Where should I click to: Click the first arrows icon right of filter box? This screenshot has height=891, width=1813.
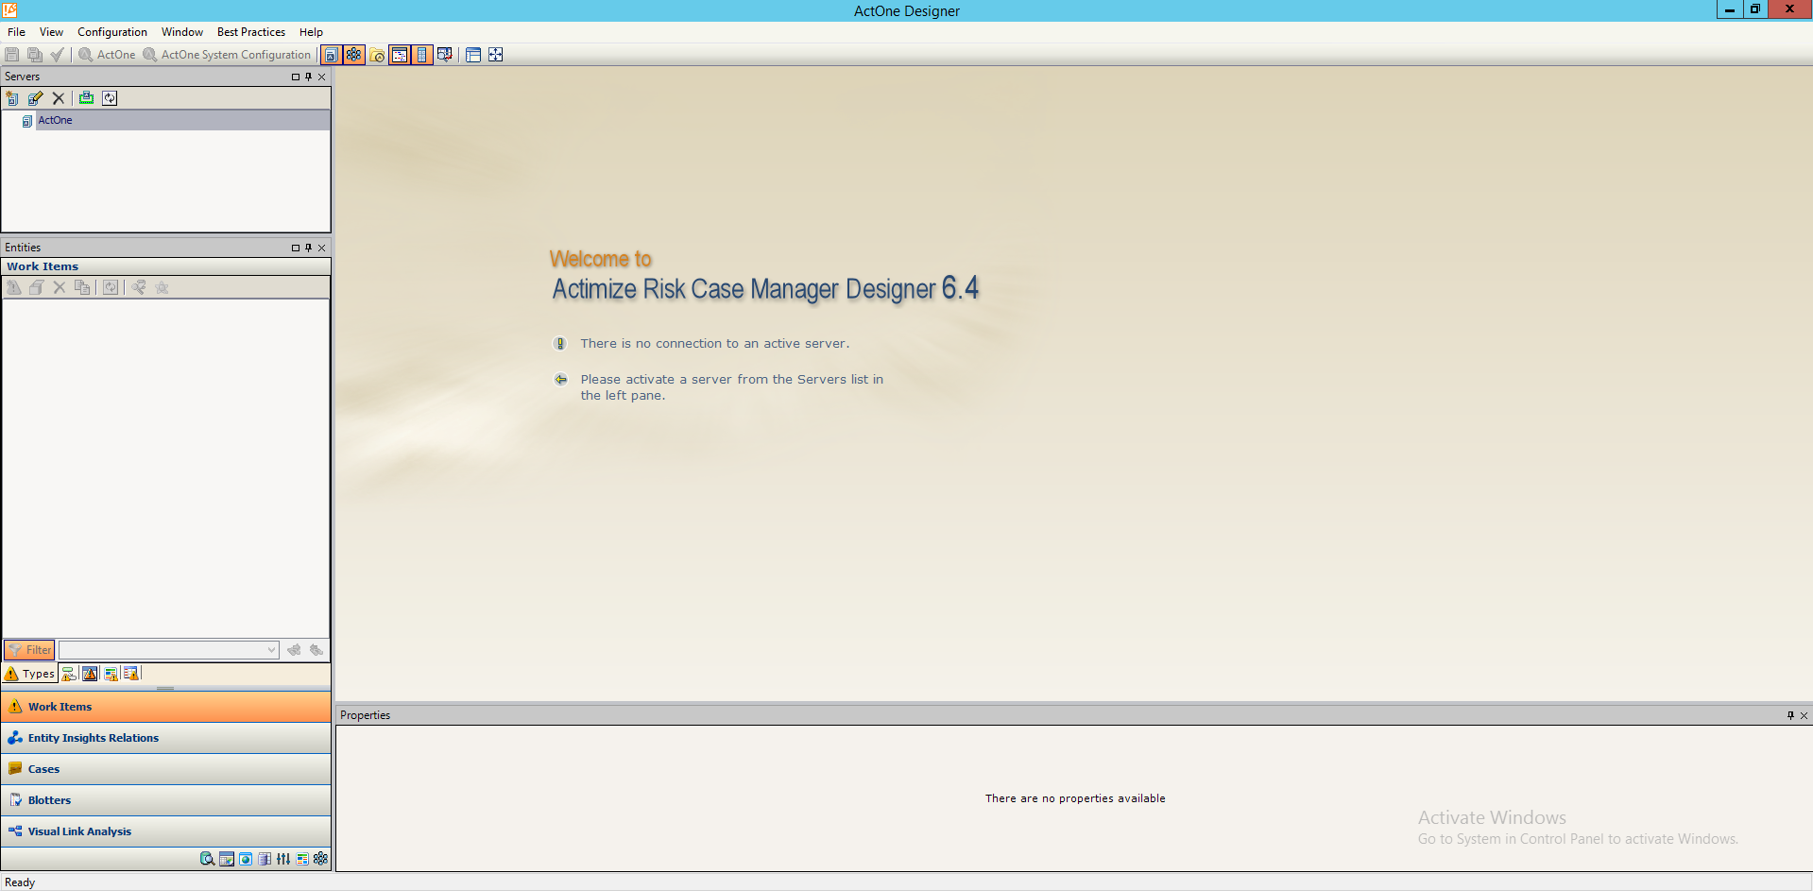[x=294, y=650]
